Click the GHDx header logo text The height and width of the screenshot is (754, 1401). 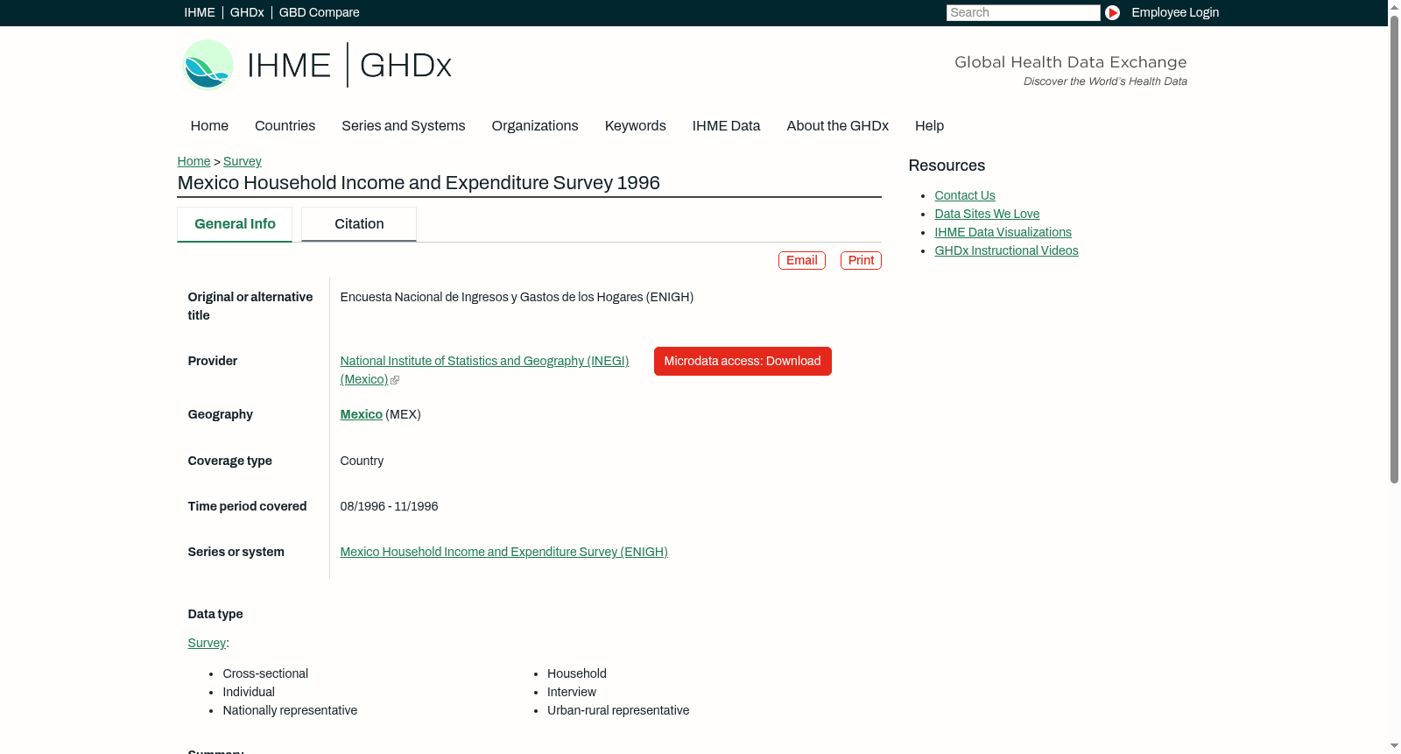click(x=405, y=66)
